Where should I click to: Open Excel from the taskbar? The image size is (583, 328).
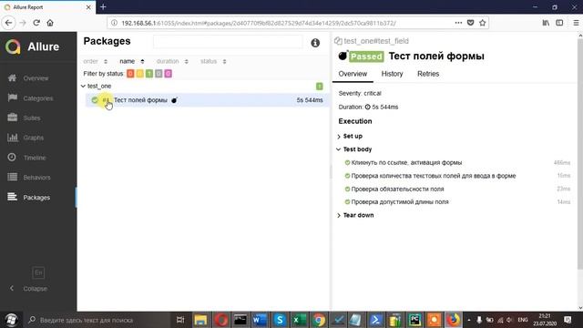point(299,320)
